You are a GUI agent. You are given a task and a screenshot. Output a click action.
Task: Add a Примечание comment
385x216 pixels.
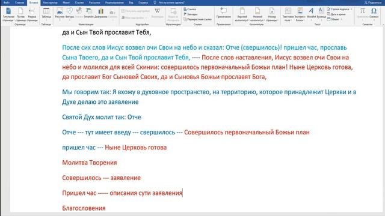[223, 13]
